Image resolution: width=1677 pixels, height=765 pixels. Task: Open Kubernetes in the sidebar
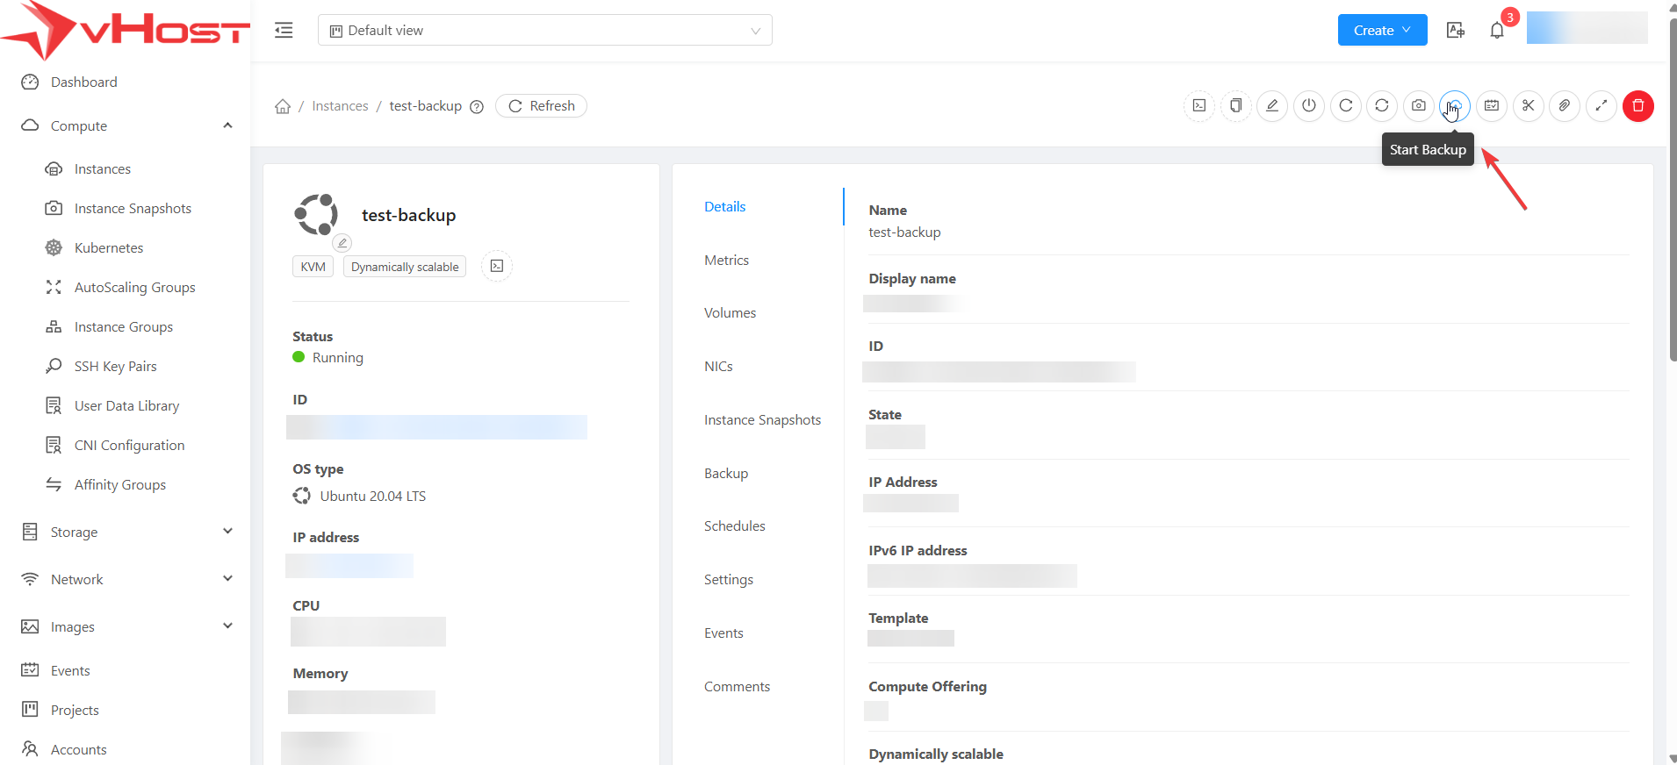(x=109, y=248)
